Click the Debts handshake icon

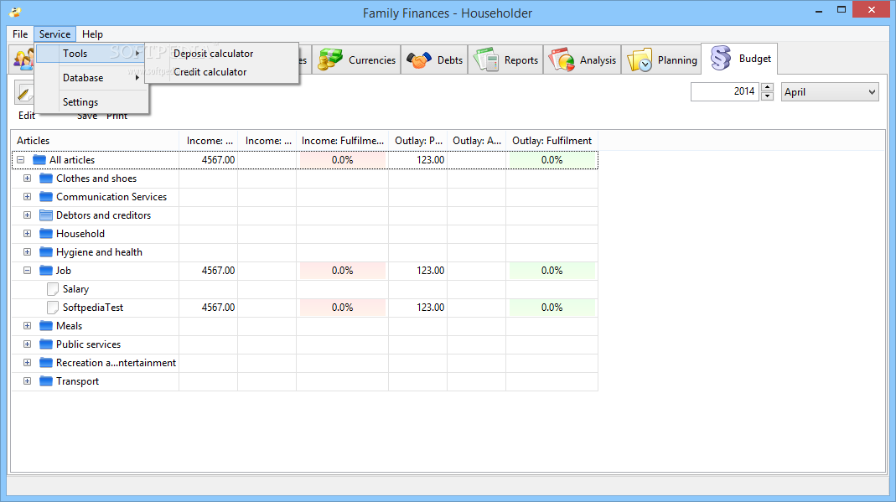tap(419, 60)
